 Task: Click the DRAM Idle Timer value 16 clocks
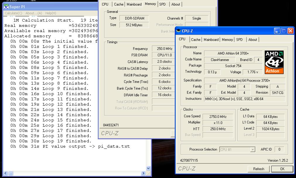164,95
